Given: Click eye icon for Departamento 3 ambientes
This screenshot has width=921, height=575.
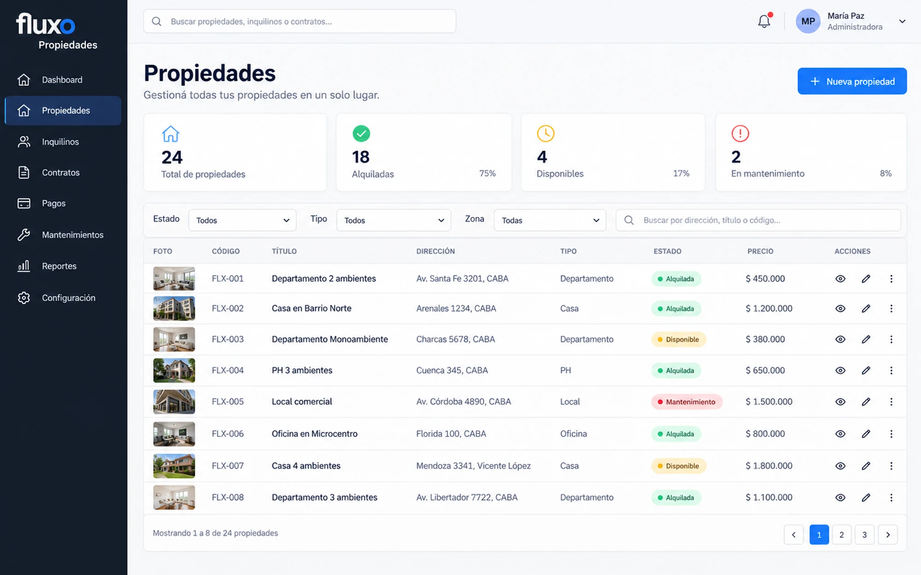Looking at the screenshot, I should pyautogui.click(x=840, y=497).
